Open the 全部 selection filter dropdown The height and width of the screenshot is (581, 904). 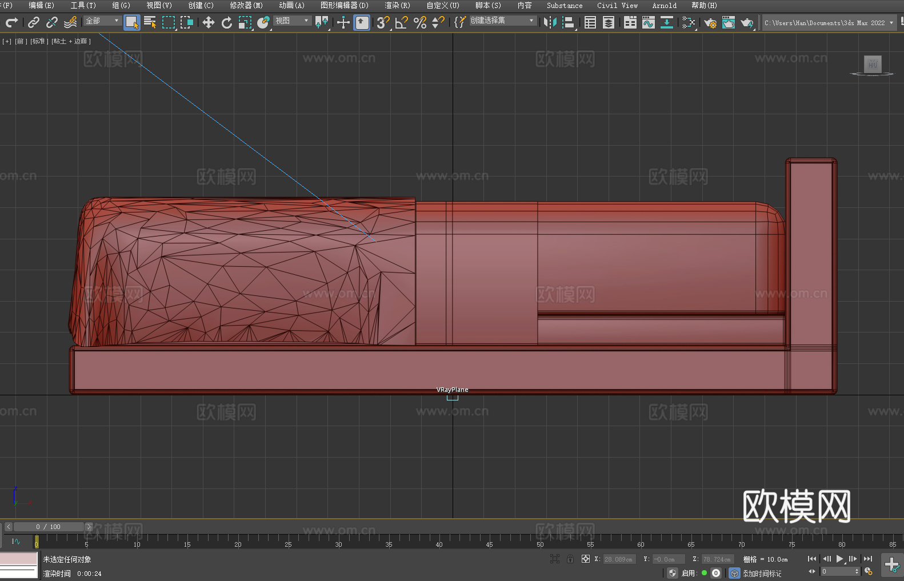coord(102,21)
